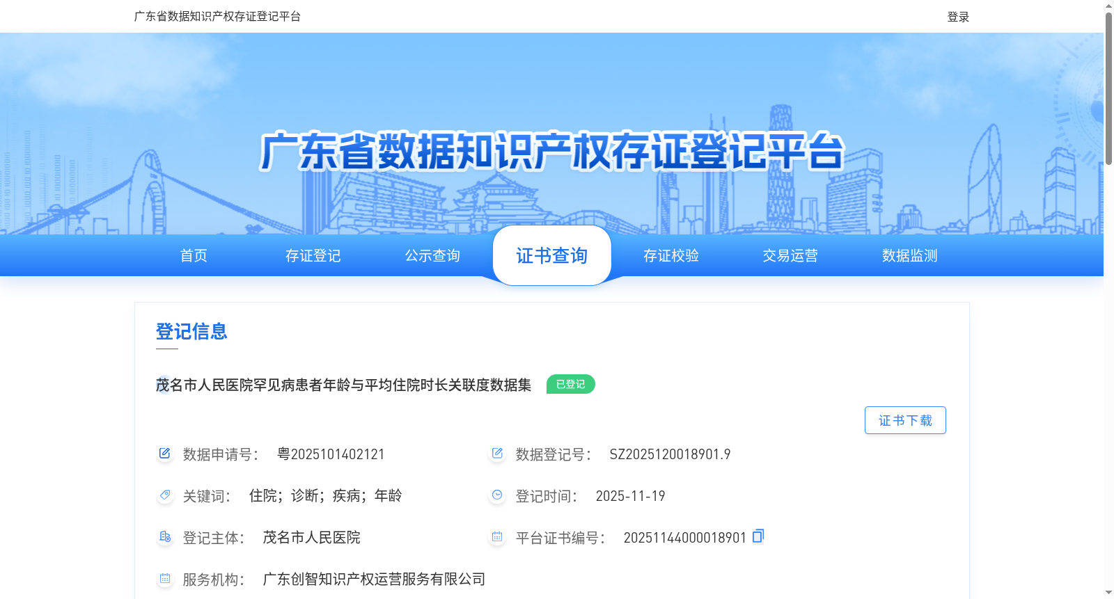Click the 登记信息 section heading

(x=191, y=331)
